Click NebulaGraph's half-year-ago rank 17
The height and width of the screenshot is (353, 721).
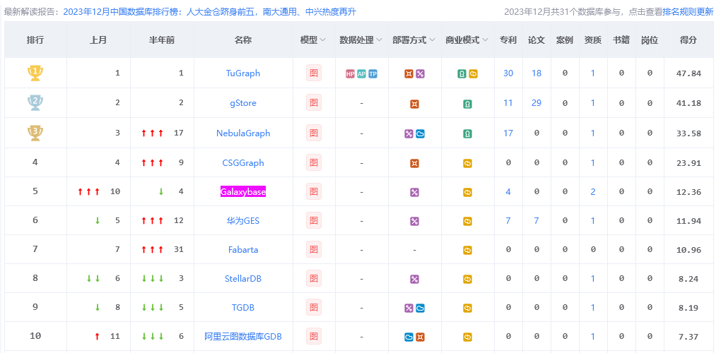point(179,133)
